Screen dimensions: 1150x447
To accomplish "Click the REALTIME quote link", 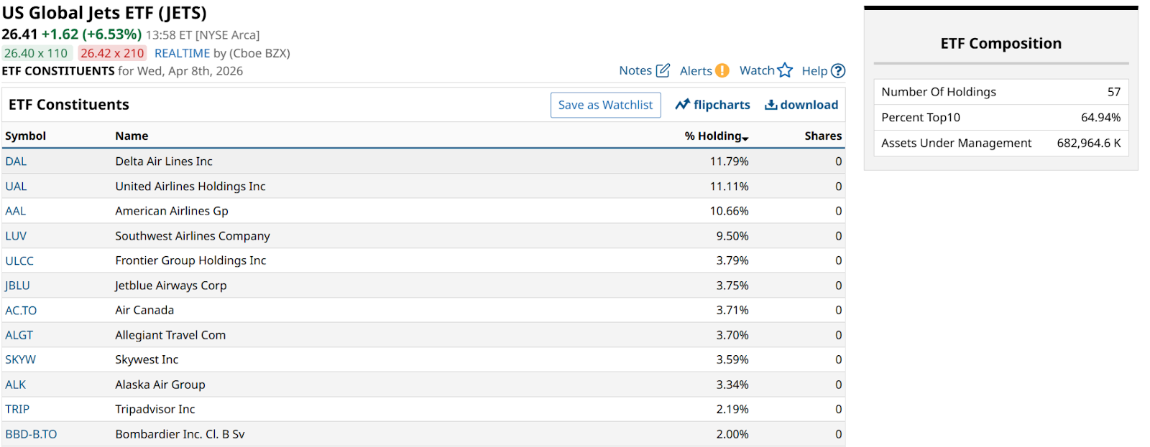I will pyautogui.click(x=182, y=53).
